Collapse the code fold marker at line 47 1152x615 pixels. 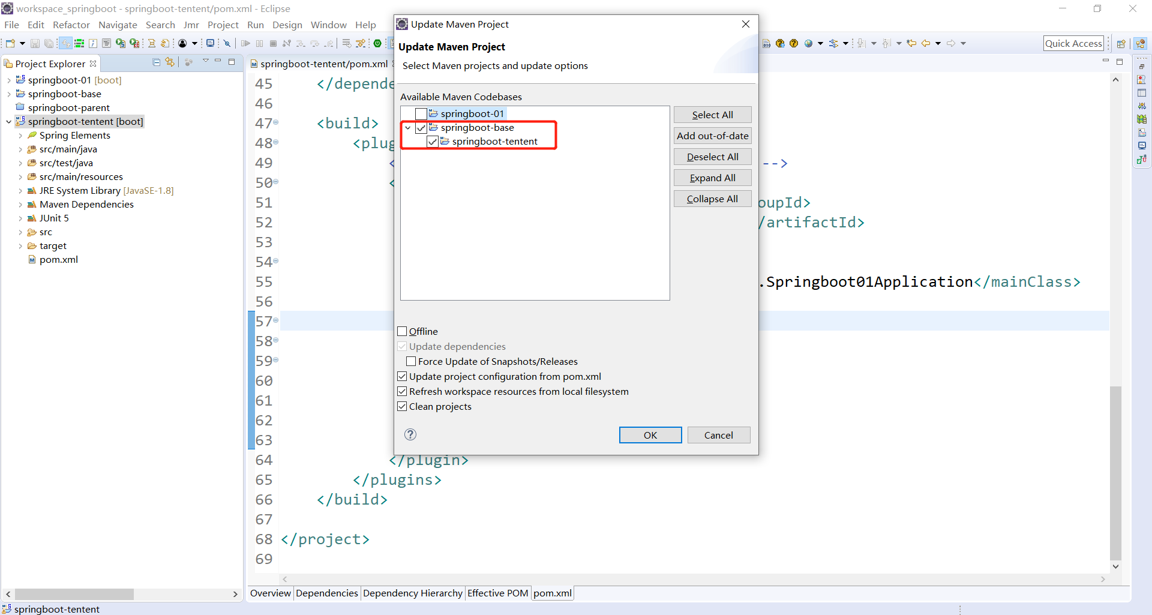tap(276, 122)
